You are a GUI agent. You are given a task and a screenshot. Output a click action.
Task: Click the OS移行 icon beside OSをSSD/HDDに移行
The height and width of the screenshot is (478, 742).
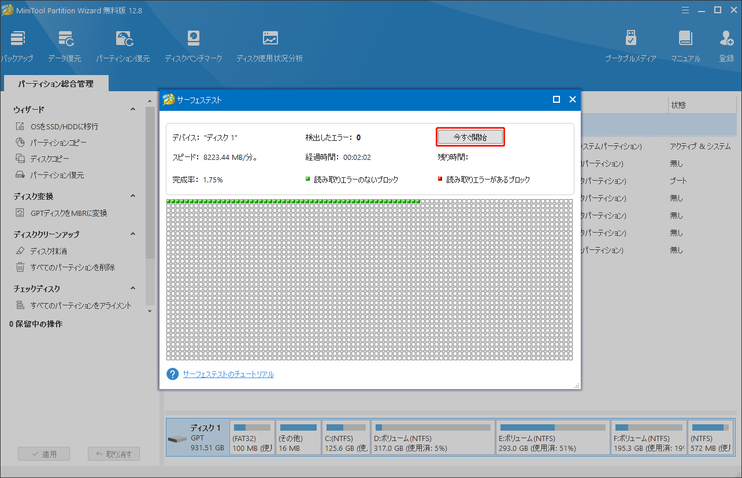pyautogui.click(x=20, y=126)
